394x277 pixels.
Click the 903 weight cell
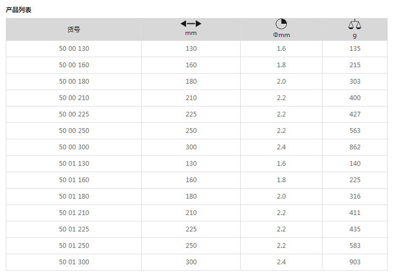(355, 262)
